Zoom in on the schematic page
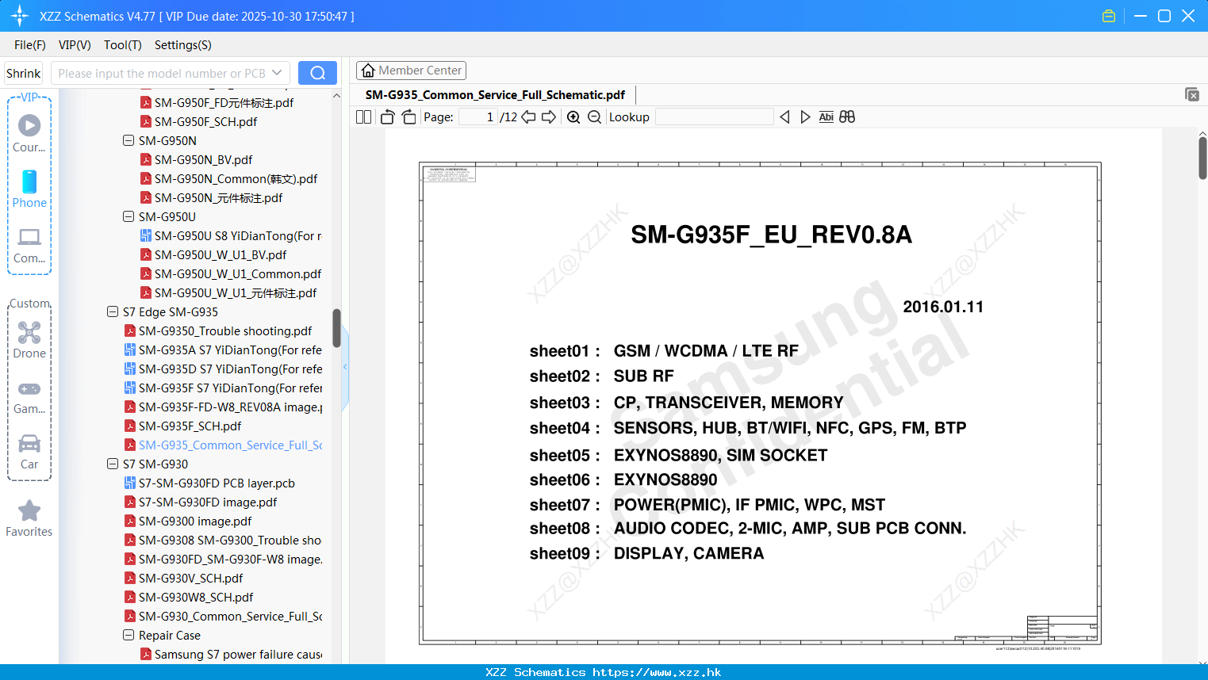This screenshot has height=680, width=1208. [x=573, y=117]
